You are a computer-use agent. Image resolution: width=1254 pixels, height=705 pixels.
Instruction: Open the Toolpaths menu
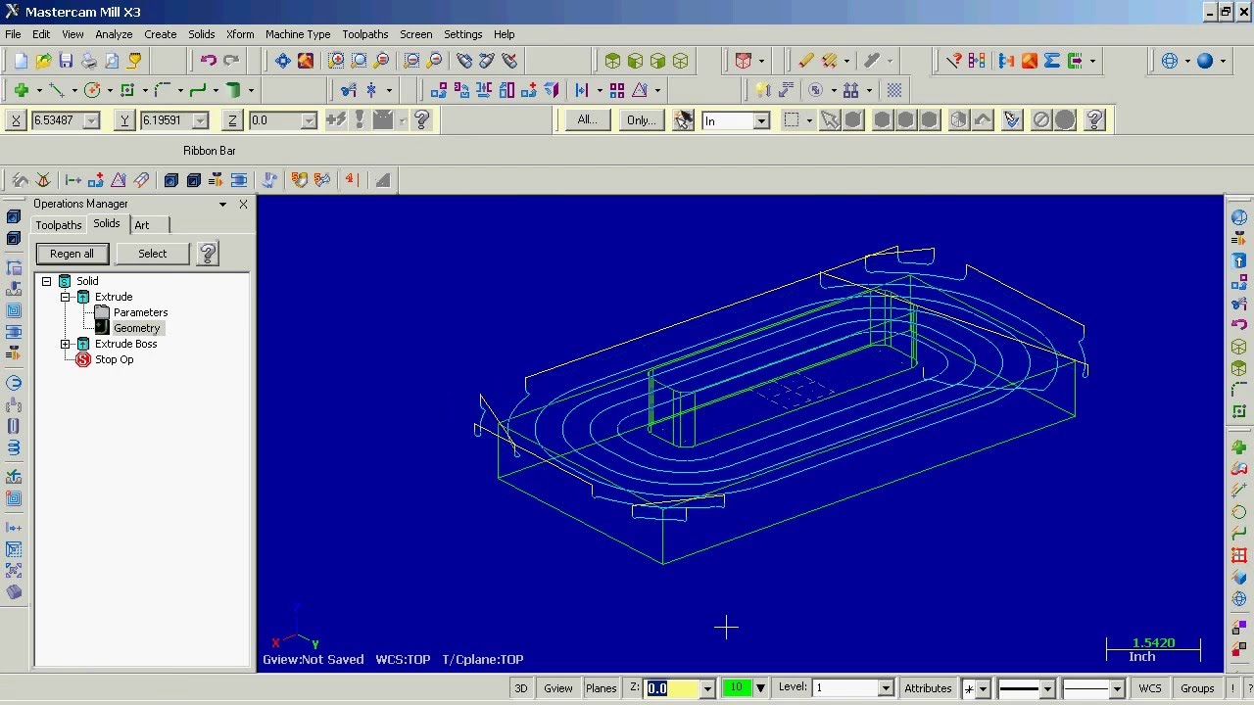(x=364, y=34)
